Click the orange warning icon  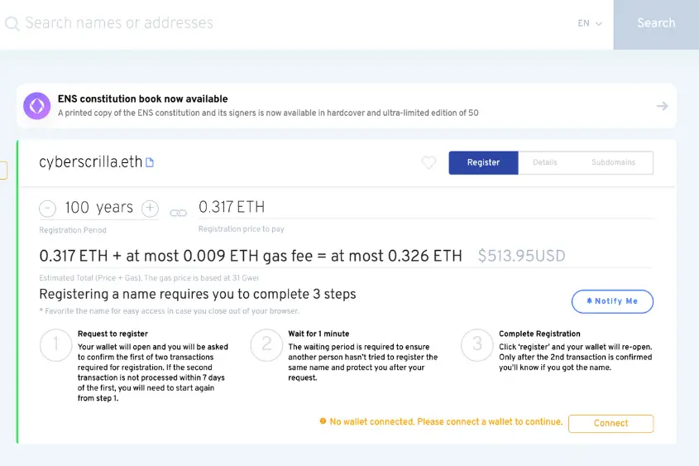[323, 421]
